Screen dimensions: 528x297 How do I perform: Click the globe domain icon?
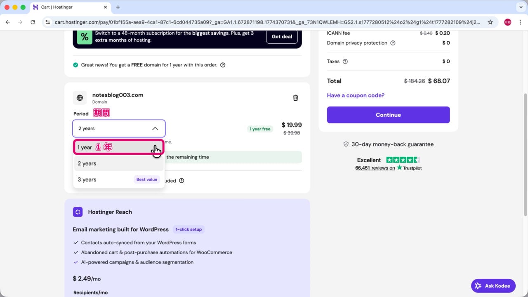coord(80,98)
